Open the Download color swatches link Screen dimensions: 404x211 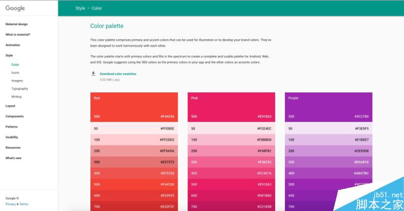[x=118, y=74]
